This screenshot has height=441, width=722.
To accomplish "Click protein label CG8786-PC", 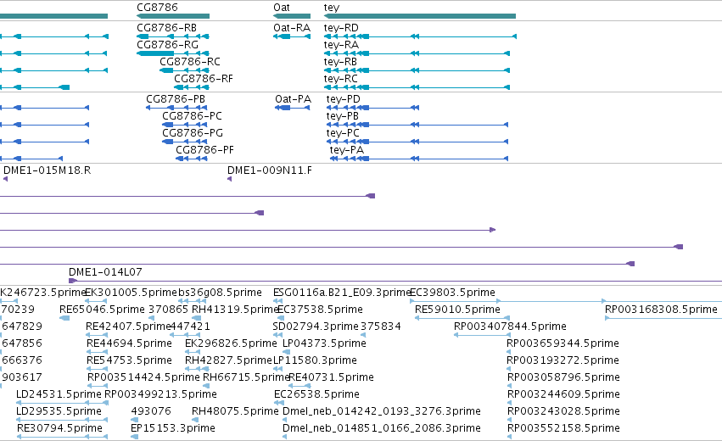I will [x=192, y=116].
